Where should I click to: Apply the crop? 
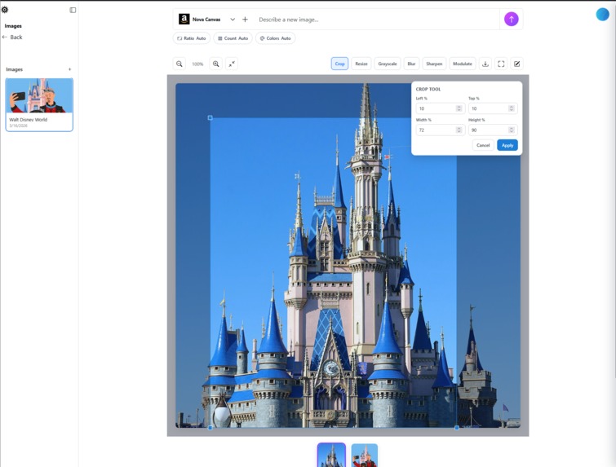[x=507, y=145]
